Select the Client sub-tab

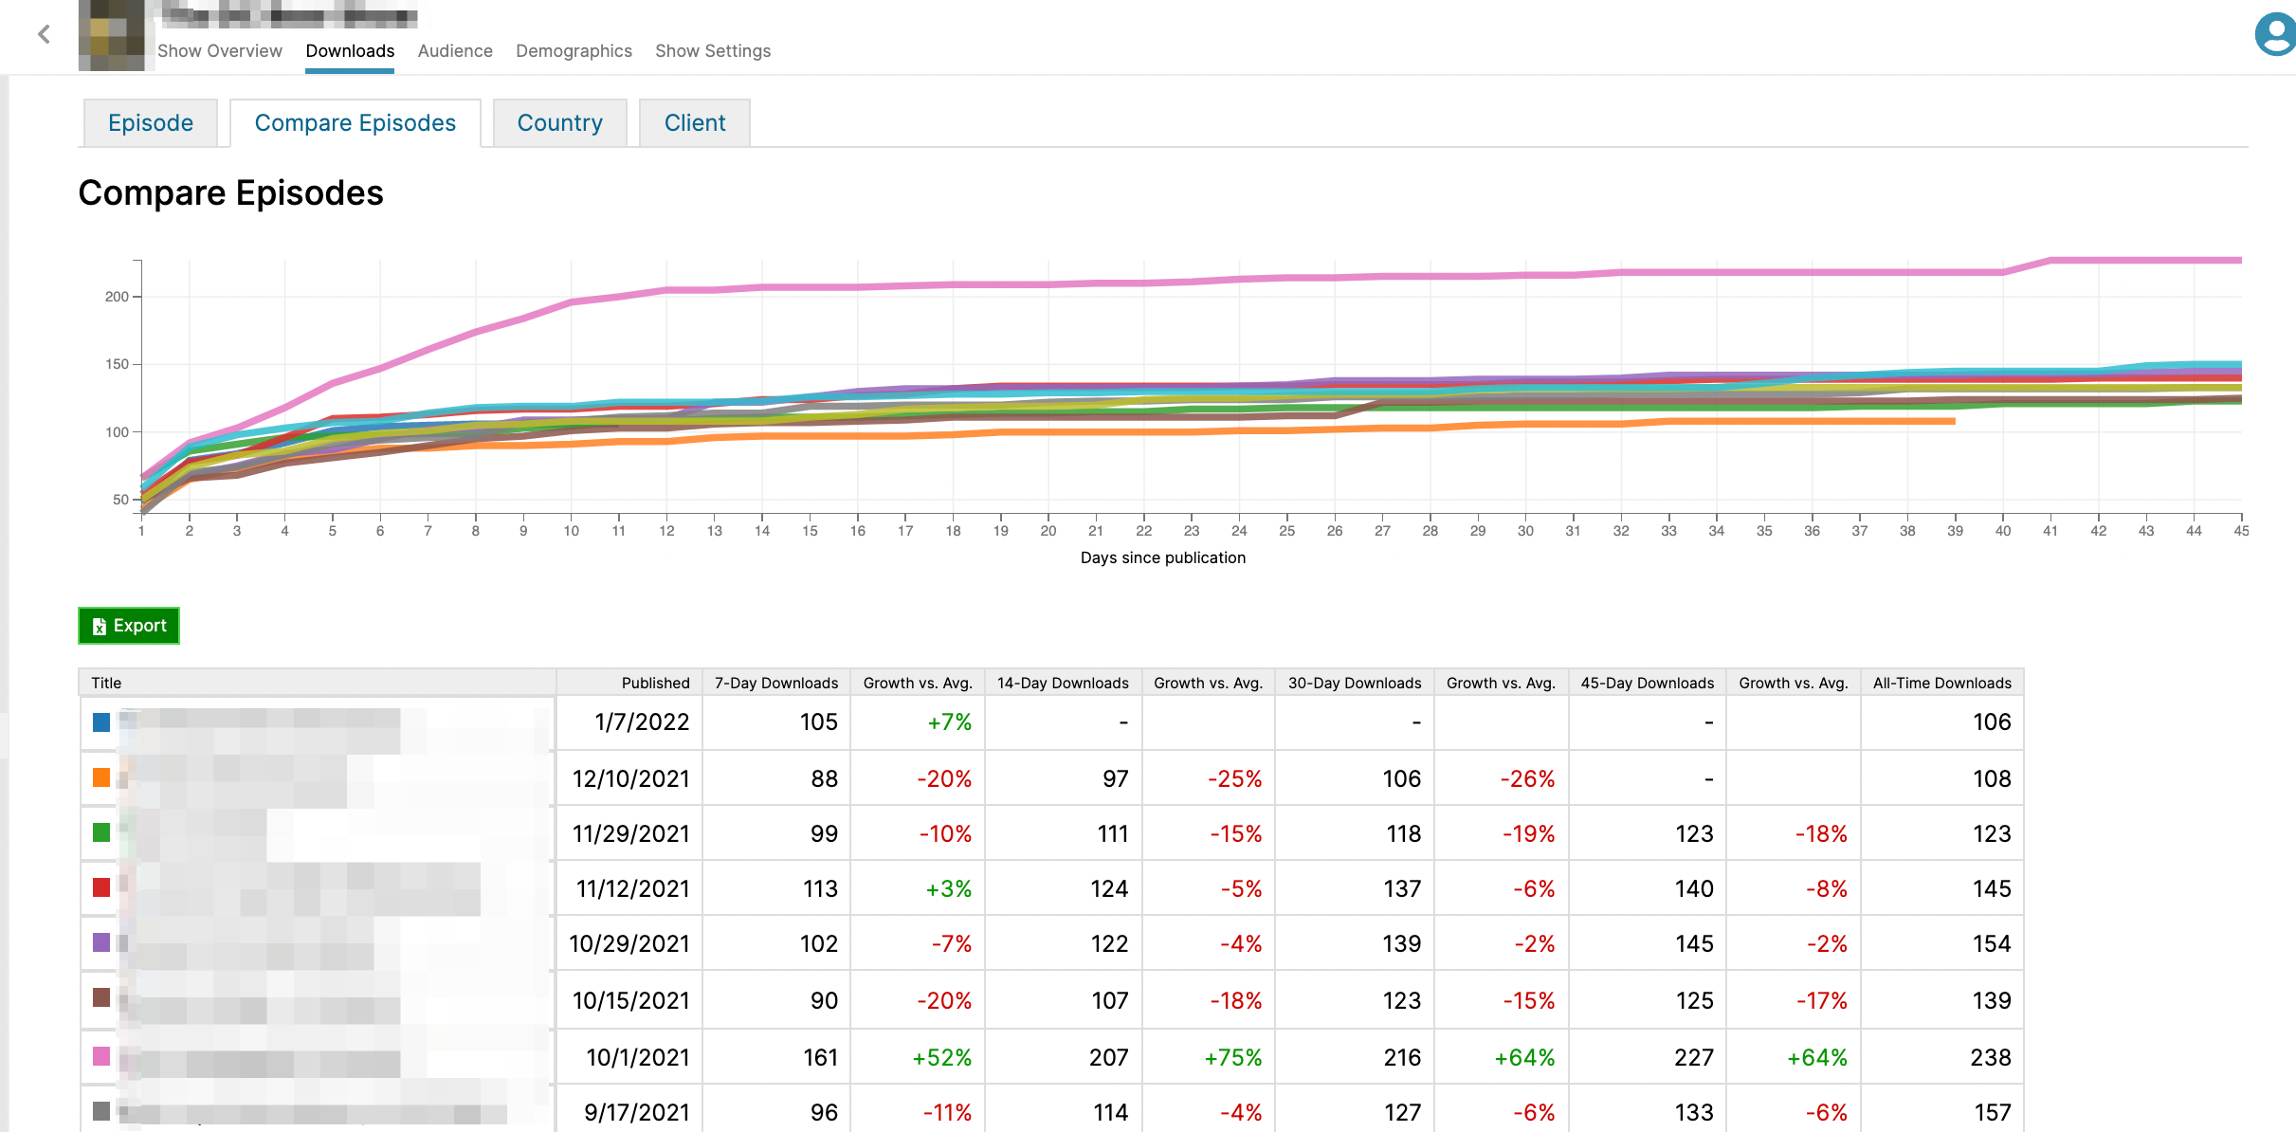tap(695, 123)
